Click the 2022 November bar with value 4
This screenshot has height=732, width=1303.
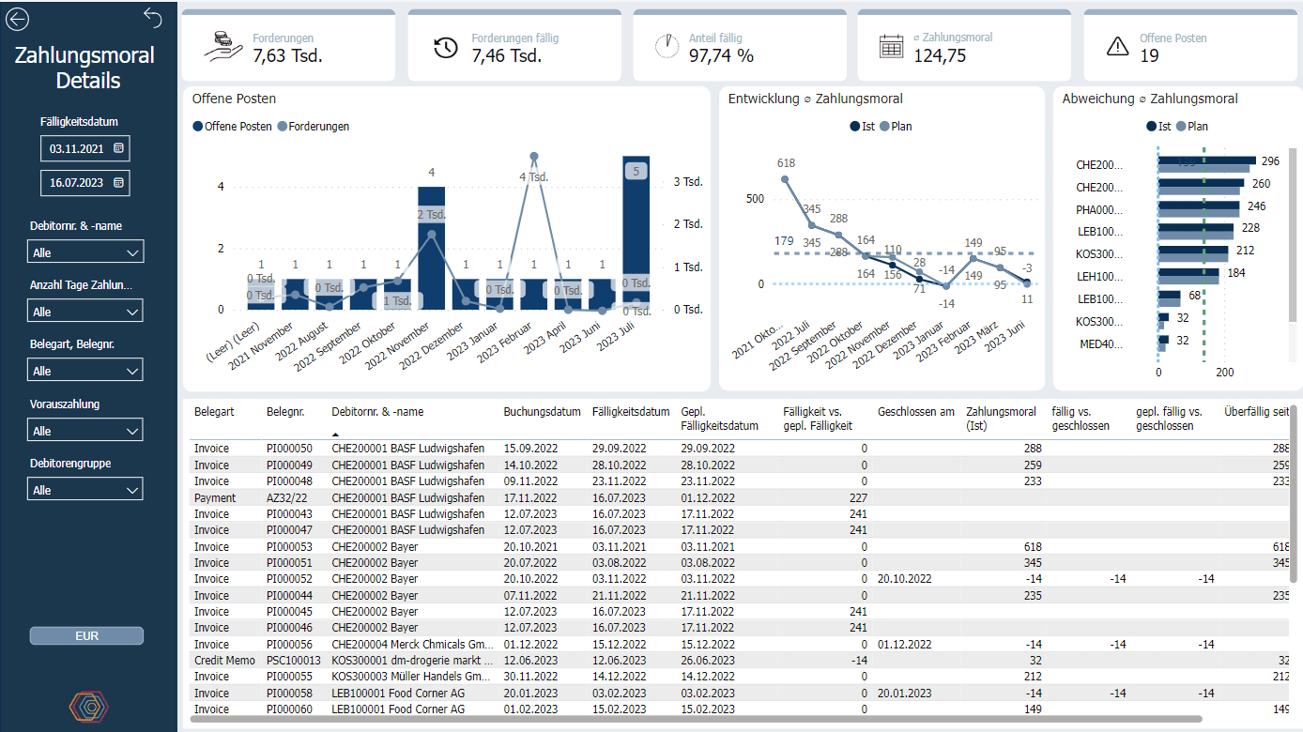(431, 248)
